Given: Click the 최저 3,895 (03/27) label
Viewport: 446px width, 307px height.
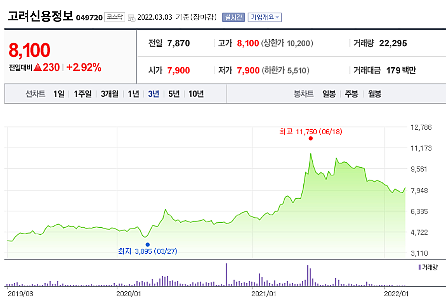Looking at the screenshot, I should [x=148, y=251].
